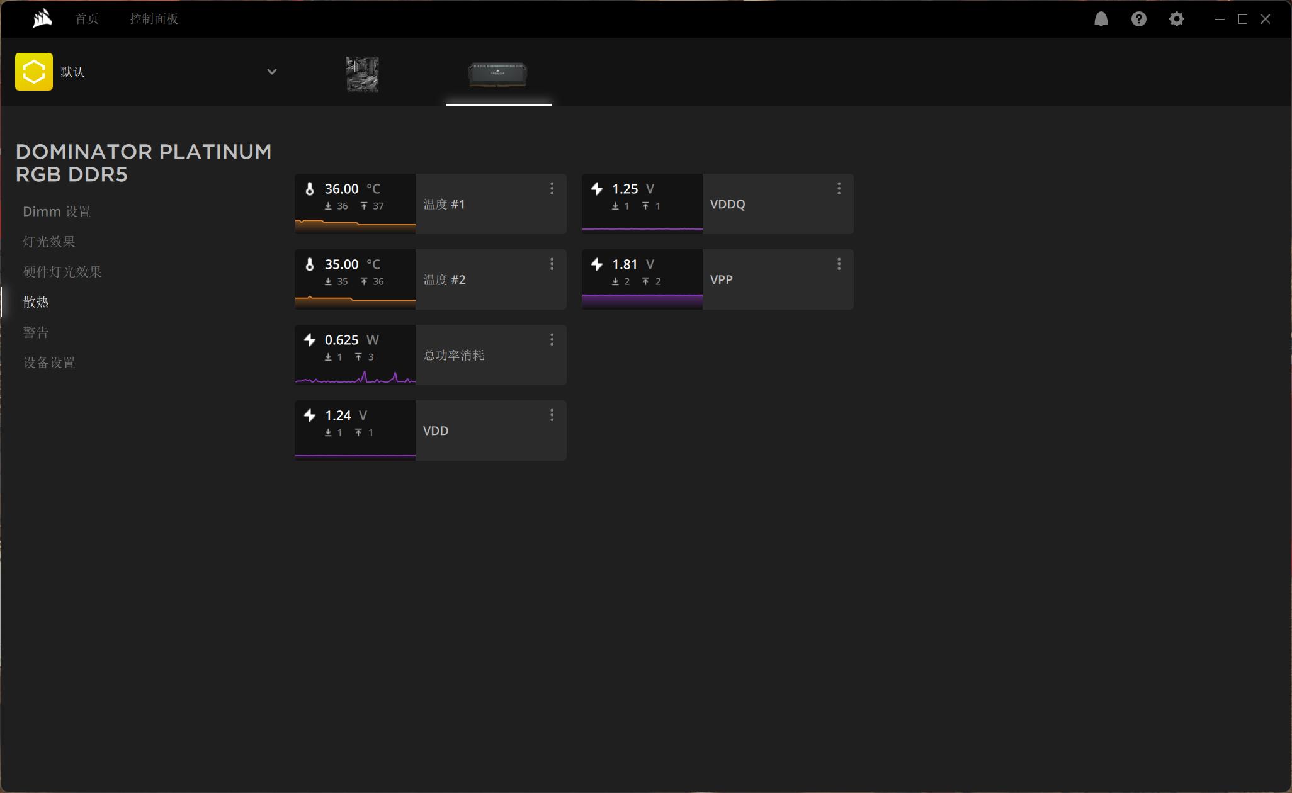Image resolution: width=1292 pixels, height=793 pixels.
Task: Expand the 默认 profile dropdown chevron
Action: (272, 72)
